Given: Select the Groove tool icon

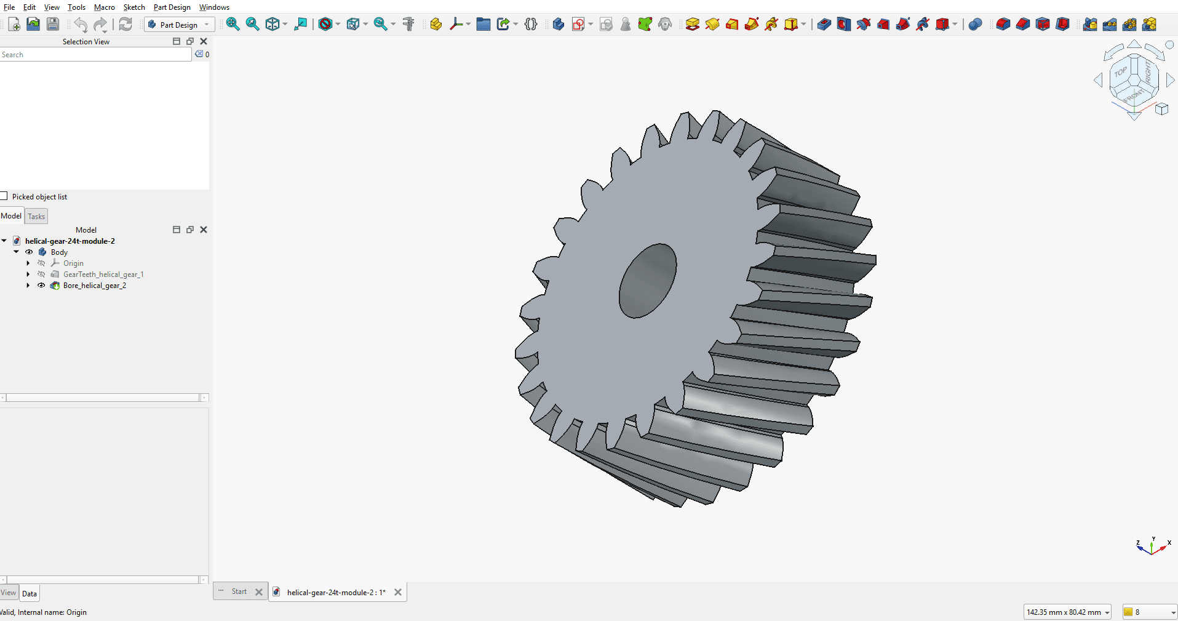Looking at the screenshot, I should (864, 25).
